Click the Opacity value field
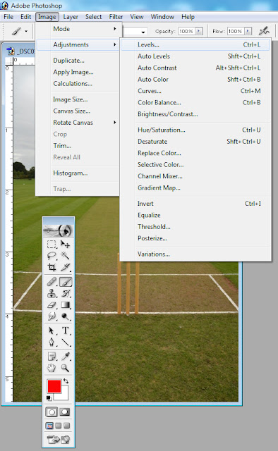Image resolution: width=278 pixels, height=451 pixels. (x=186, y=31)
